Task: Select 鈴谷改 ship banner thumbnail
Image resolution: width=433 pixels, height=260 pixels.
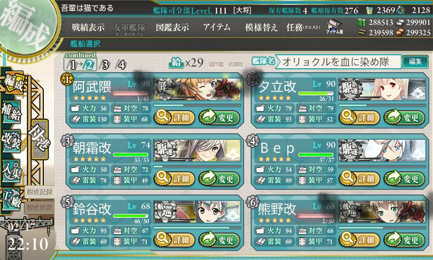Action: (x=197, y=212)
